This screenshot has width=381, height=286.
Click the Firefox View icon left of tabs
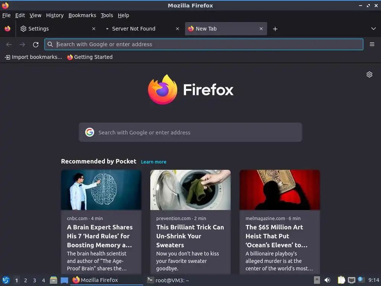[x=7, y=29]
